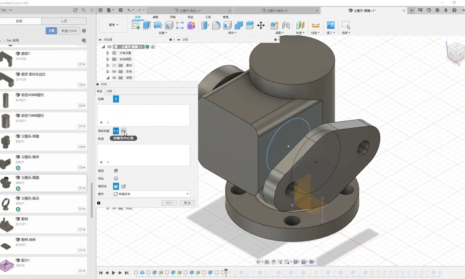This screenshot has width=465, height=279.
Task: Open the 设计 workspace dropdown
Action: coord(113,25)
